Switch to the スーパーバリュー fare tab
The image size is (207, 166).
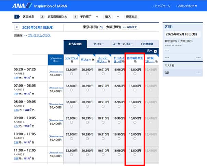coord(122,44)
